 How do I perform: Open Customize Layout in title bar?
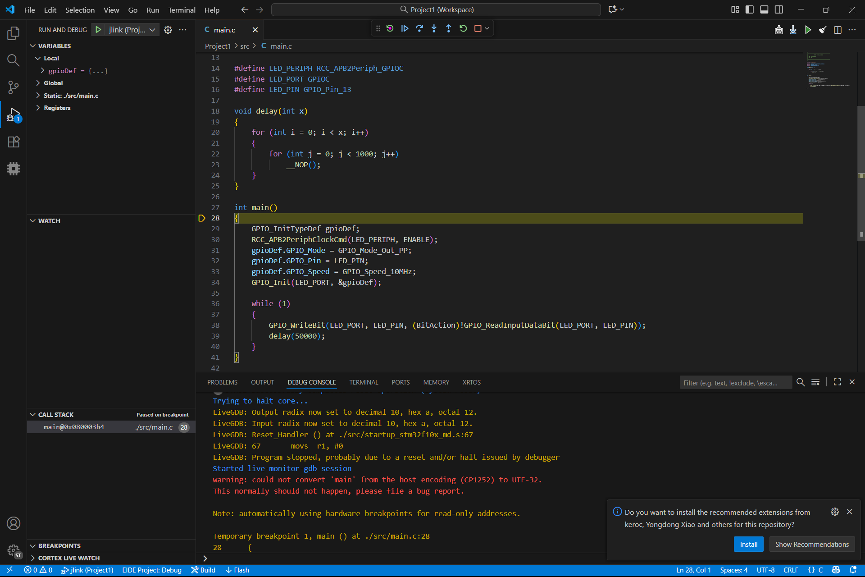(735, 9)
